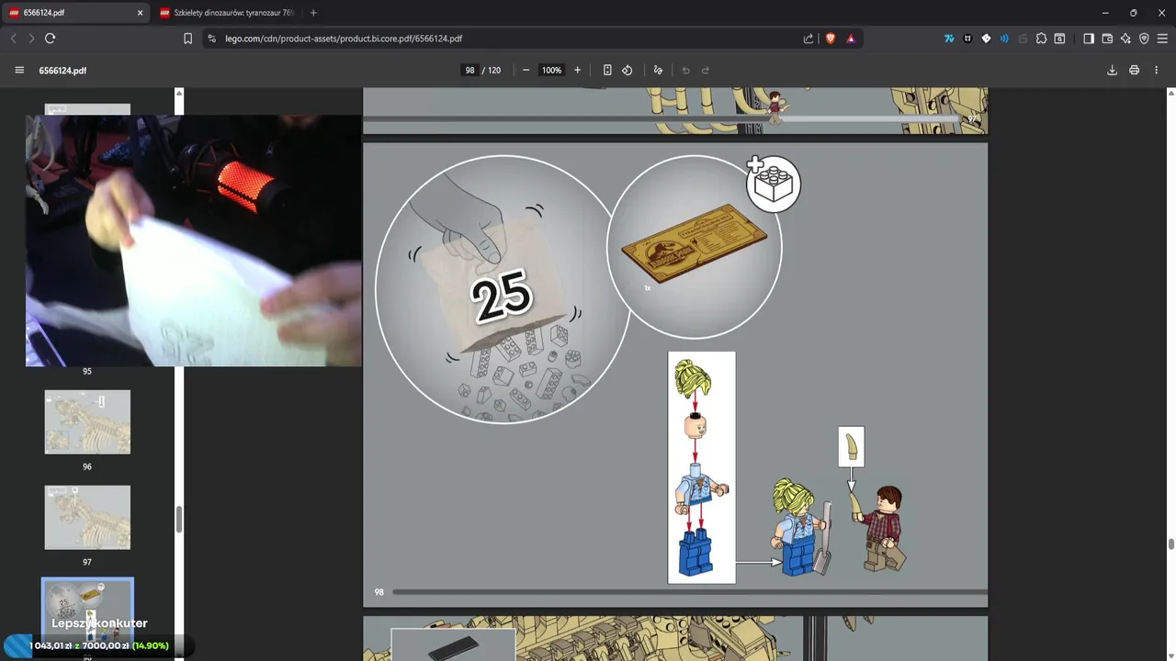Minimize the browser window
1176x661 pixels.
click(x=1104, y=13)
